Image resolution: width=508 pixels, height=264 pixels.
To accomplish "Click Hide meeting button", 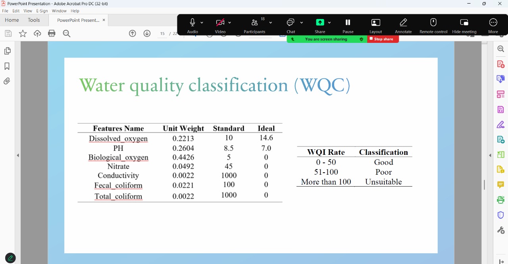I will click(x=464, y=23).
